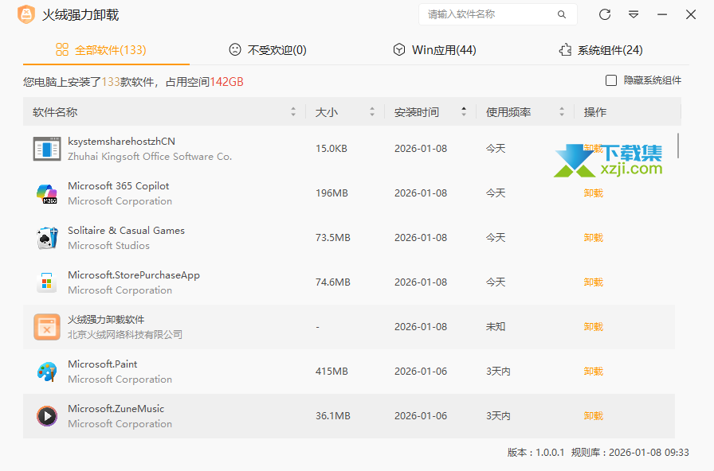The image size is (714, 471).
Task: Click the Solitaire & Casual Games icon
Action: click(x=47, y=238)
